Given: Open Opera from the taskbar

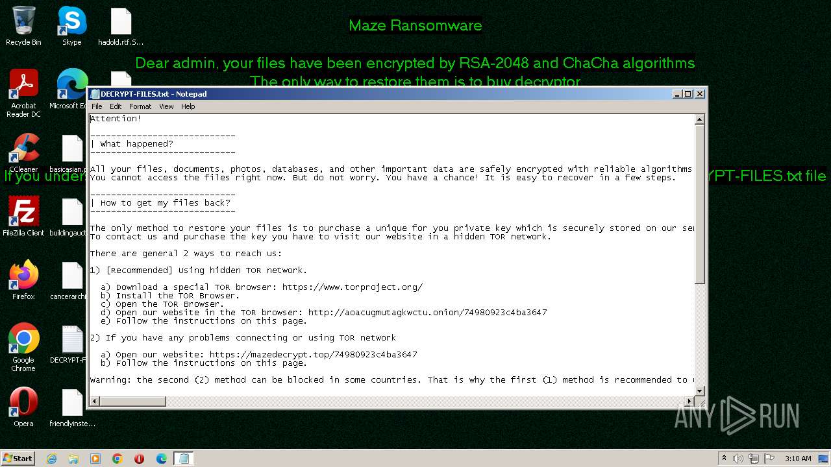Looking at the screenshot, I should (140, 459).
